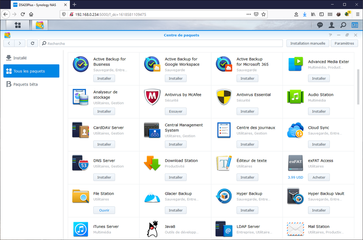
Task: Click the Recherche search field
Action: 161,43
